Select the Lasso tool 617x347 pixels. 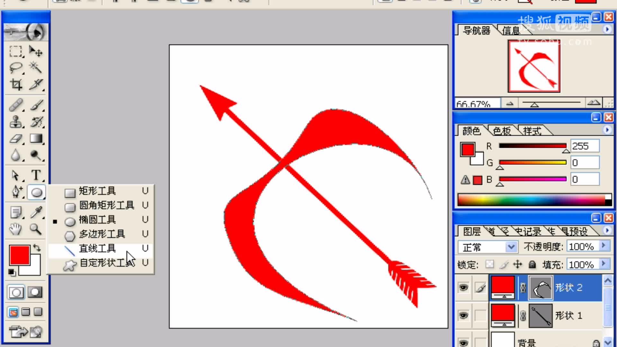point(17,68)
